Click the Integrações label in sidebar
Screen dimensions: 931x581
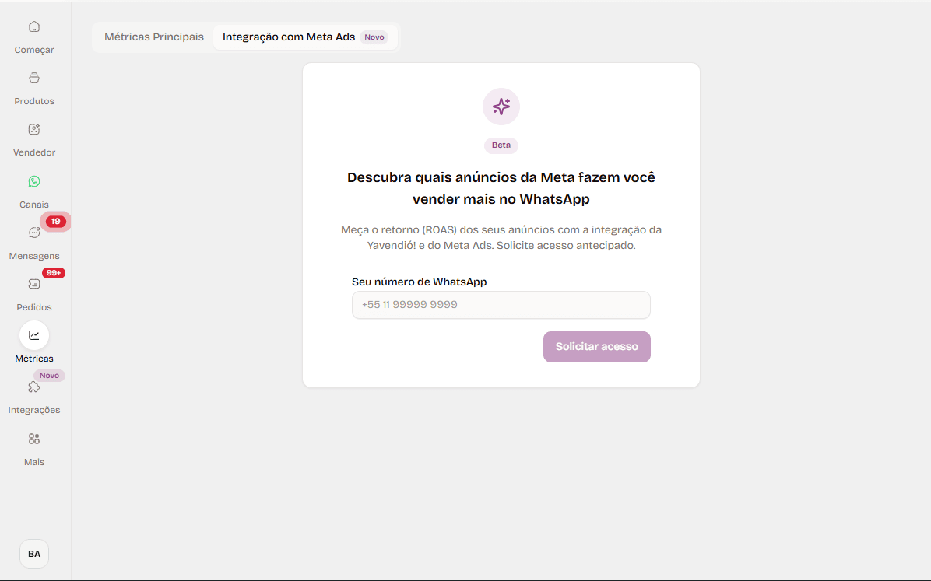click(x=33, y=410)
